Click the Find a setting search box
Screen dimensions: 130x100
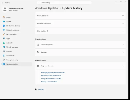(64, 3)
